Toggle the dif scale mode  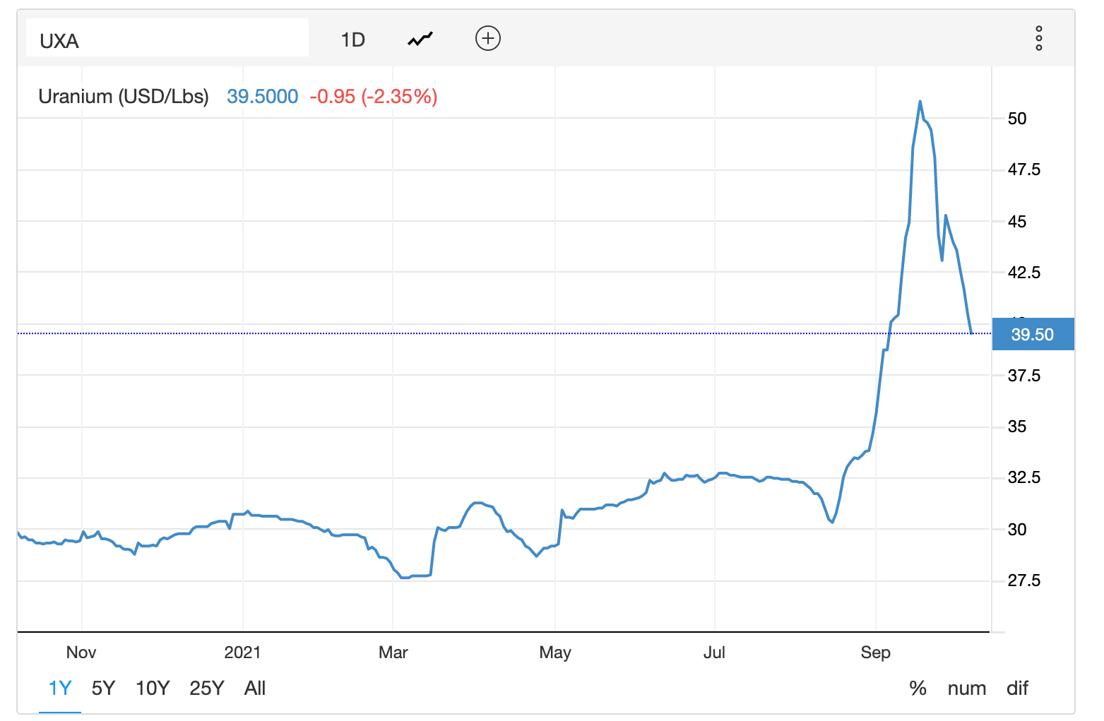[1017, 688]
